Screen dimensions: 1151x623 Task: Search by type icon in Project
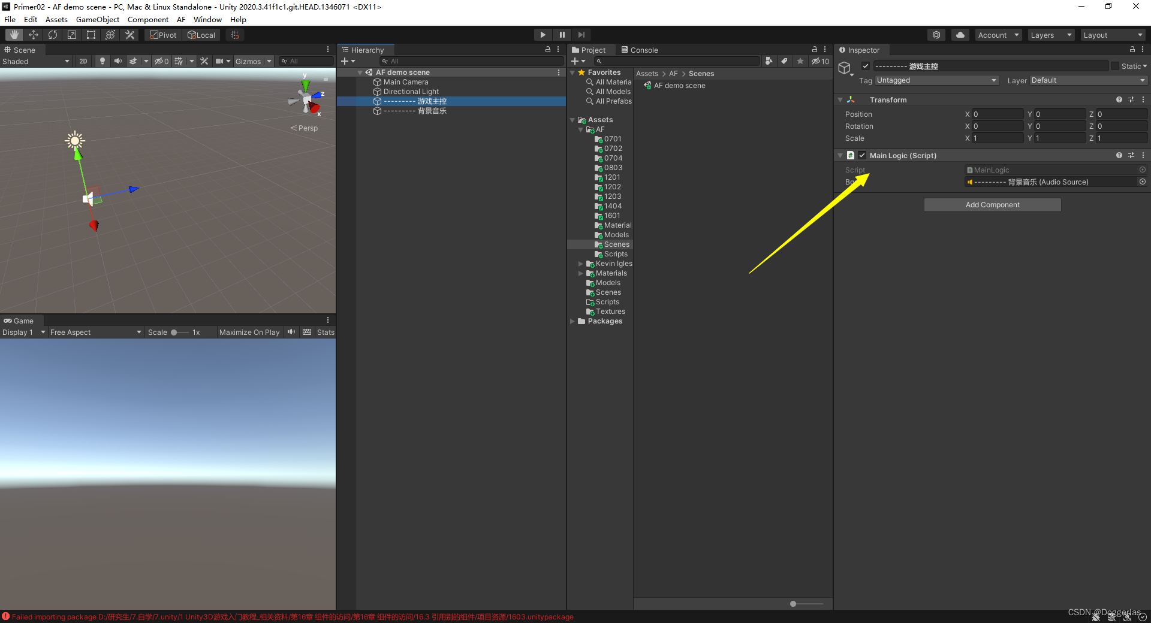click(769, 61)
